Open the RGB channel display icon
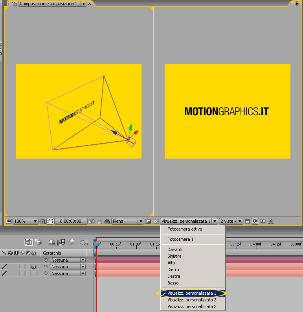Image resolution: width=303 pixels, height=312 pixels. pyautogui.click(x=107, y=221)
